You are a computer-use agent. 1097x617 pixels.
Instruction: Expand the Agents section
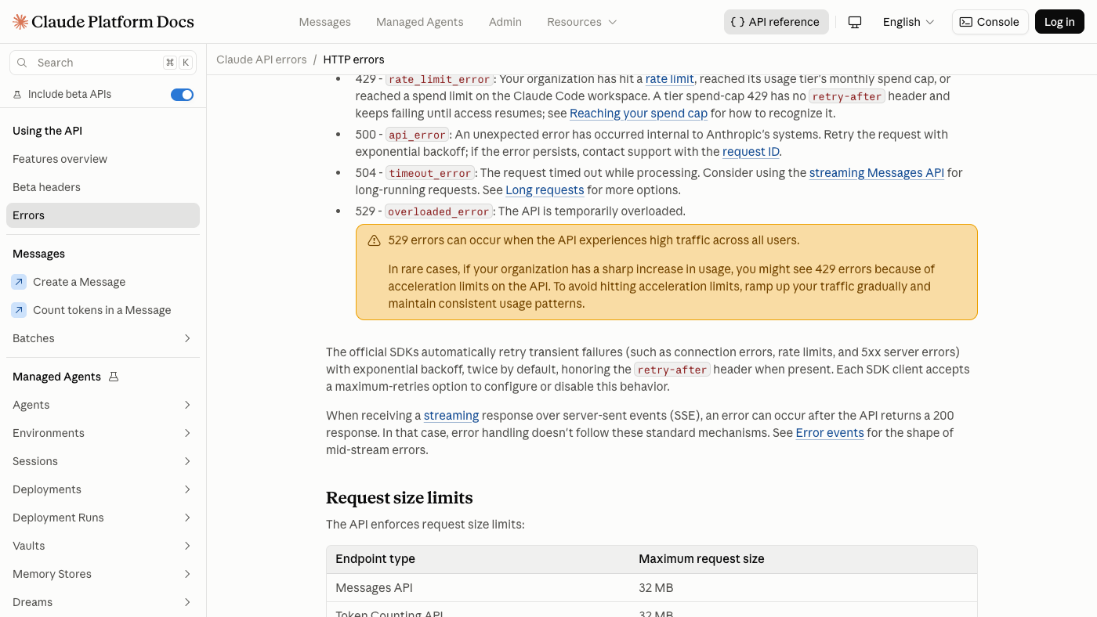point(103,405)
